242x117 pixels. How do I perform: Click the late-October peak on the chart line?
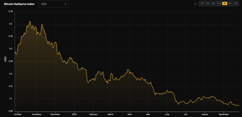(x=30, y=21)
